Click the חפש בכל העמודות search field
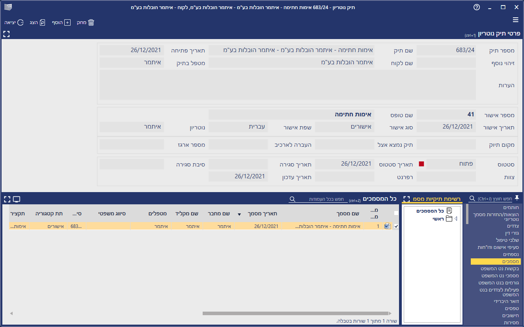 click(x=322, y=199)
